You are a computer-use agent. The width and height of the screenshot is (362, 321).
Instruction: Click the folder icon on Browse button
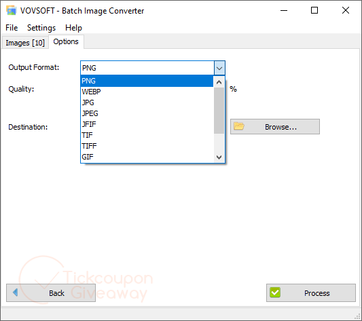[x=238, y=126]
